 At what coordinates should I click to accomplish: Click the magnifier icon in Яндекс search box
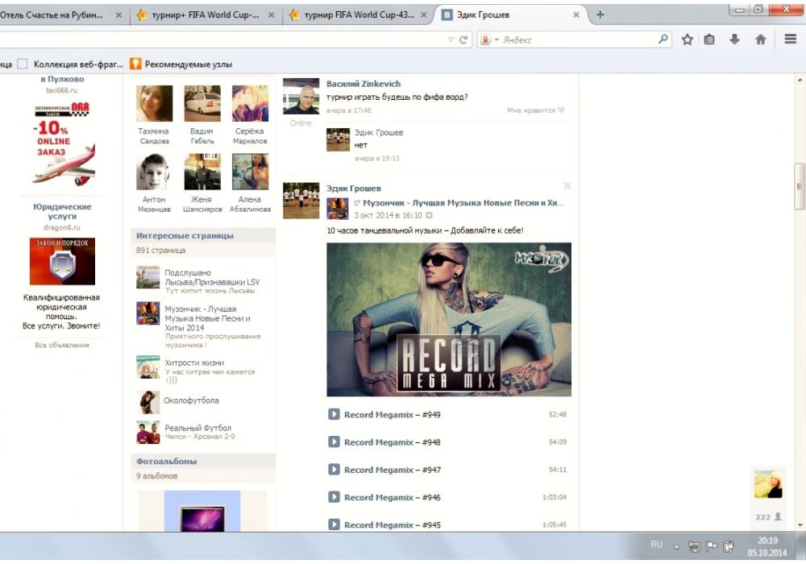663,39
